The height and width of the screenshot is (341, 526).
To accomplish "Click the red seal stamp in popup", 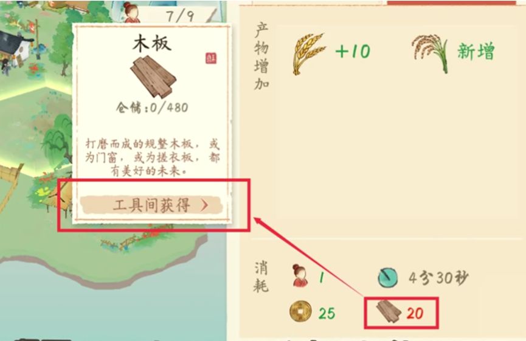I will [211, 58].
